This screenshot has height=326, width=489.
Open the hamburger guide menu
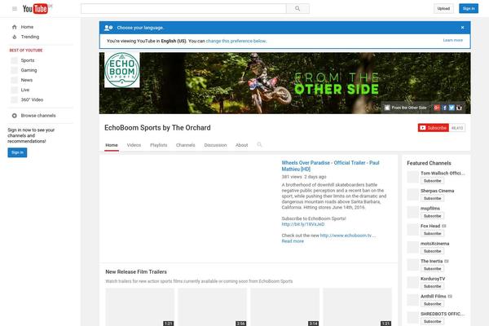click(x=15, y=9)
